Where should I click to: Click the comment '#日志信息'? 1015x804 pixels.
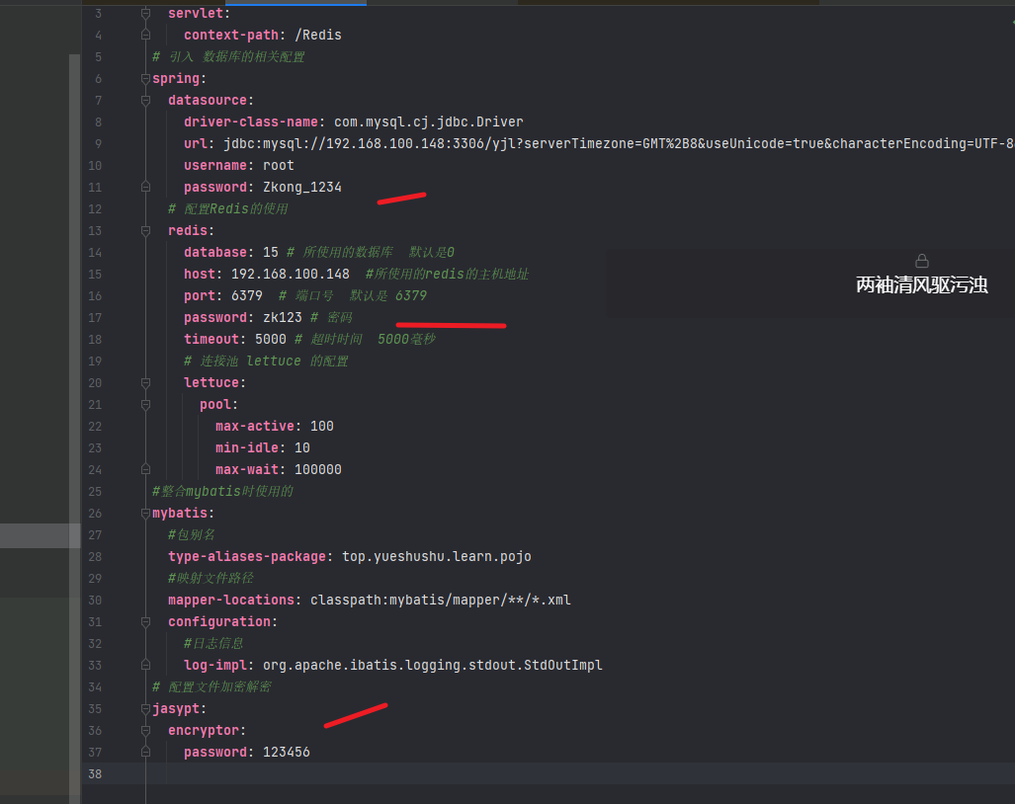(213, 644)
